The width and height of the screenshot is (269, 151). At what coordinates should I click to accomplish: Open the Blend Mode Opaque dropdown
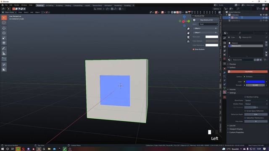click(256, 101)
